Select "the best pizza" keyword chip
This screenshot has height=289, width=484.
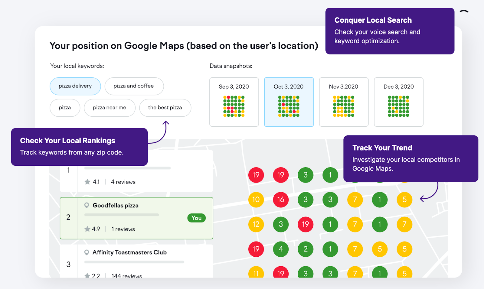pyautogui.click(x=165, y=108)
